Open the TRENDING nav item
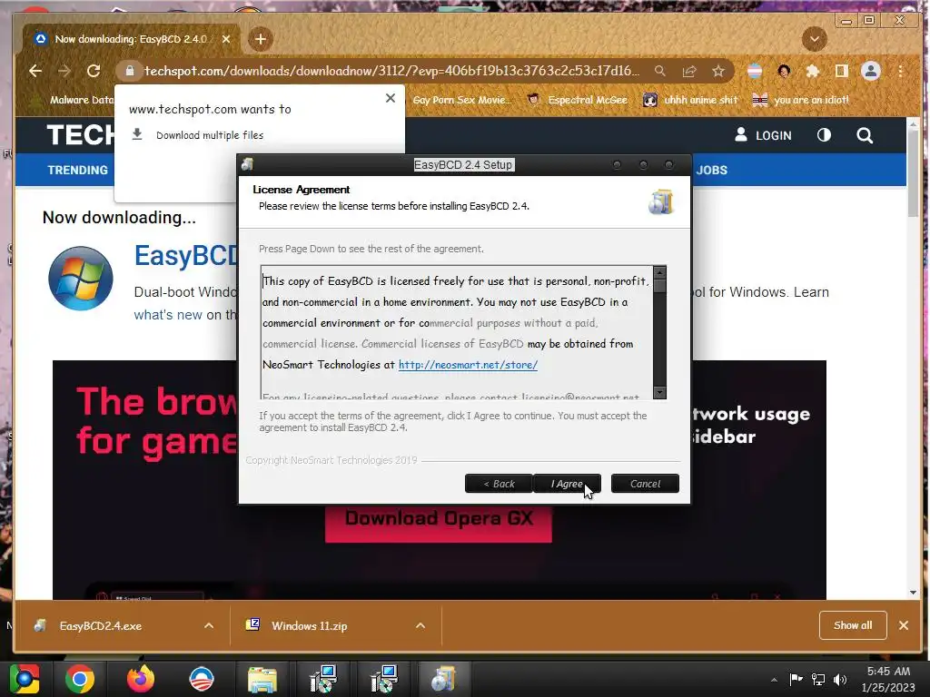 [x=78, y=170]
